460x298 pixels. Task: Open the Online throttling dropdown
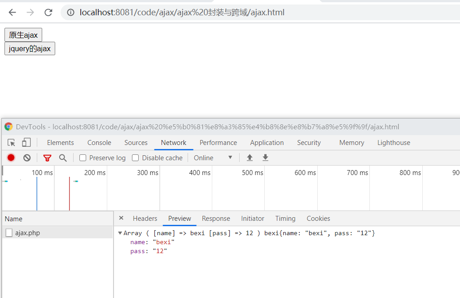[213, 158]
